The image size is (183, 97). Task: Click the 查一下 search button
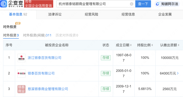click(x=143, y=4)
